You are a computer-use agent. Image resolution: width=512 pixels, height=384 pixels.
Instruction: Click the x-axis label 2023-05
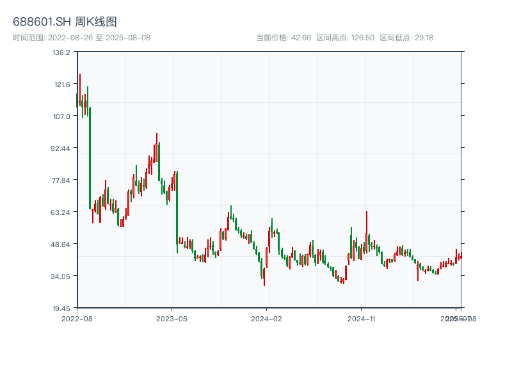172,319
